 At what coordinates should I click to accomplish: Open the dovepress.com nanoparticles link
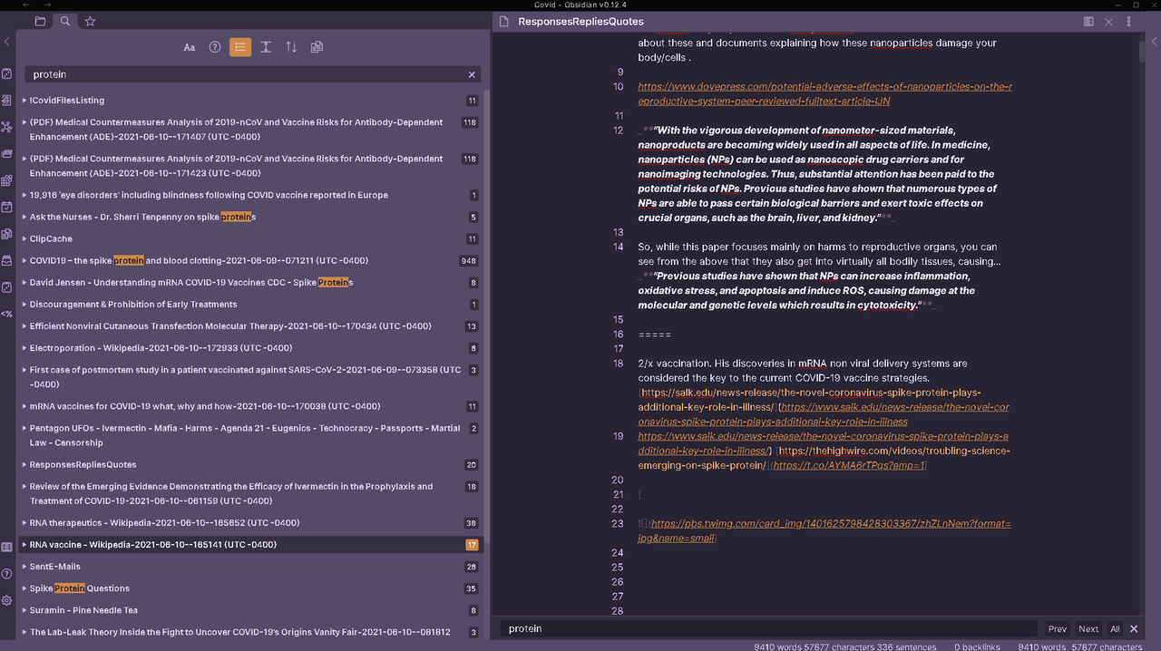click(825, 94)
